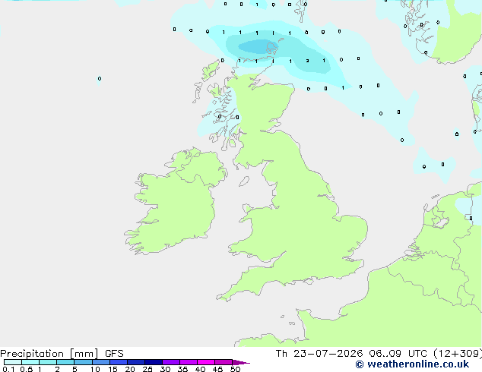
Task: Click the 15–20 mm legend color swatch
Action: pyautogui.click(x=118, y=362)
